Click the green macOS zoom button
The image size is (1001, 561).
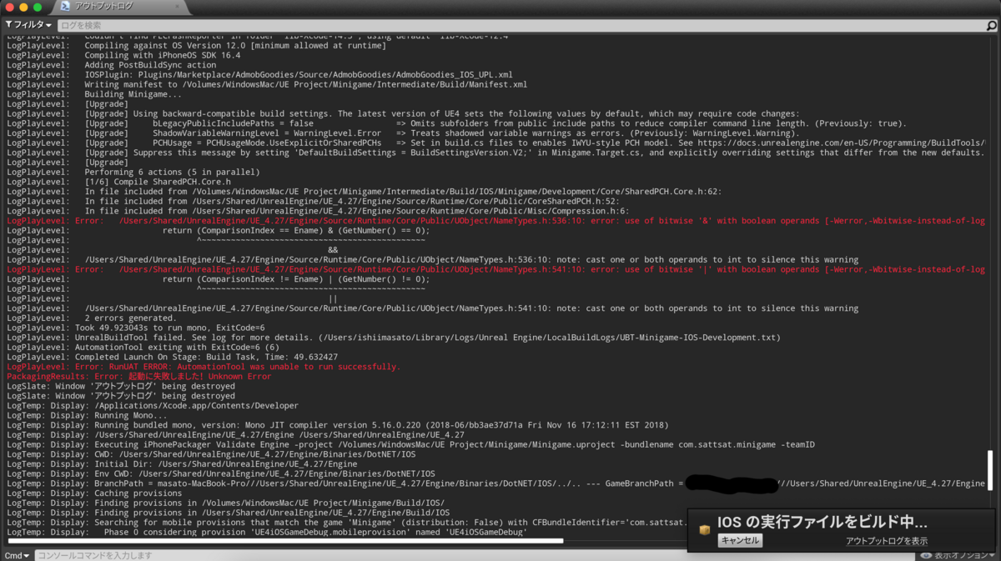38,7
